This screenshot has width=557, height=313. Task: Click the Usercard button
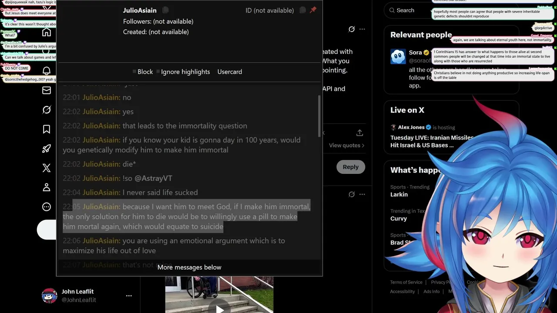pos(230,72)
